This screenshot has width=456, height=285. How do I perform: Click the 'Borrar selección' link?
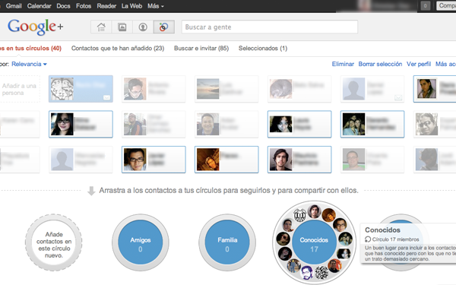tap(380, 64)
